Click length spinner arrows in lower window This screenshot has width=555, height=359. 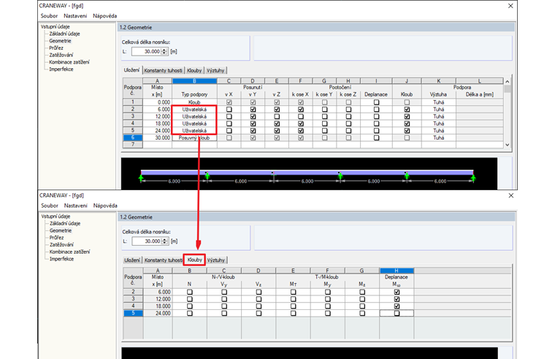point(164,241)
